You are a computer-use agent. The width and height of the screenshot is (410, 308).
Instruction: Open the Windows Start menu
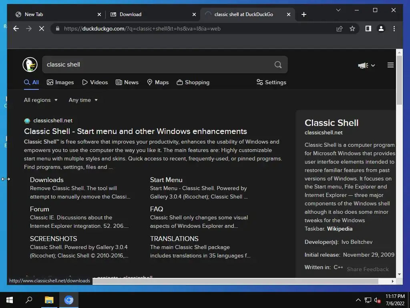point(10,300)
